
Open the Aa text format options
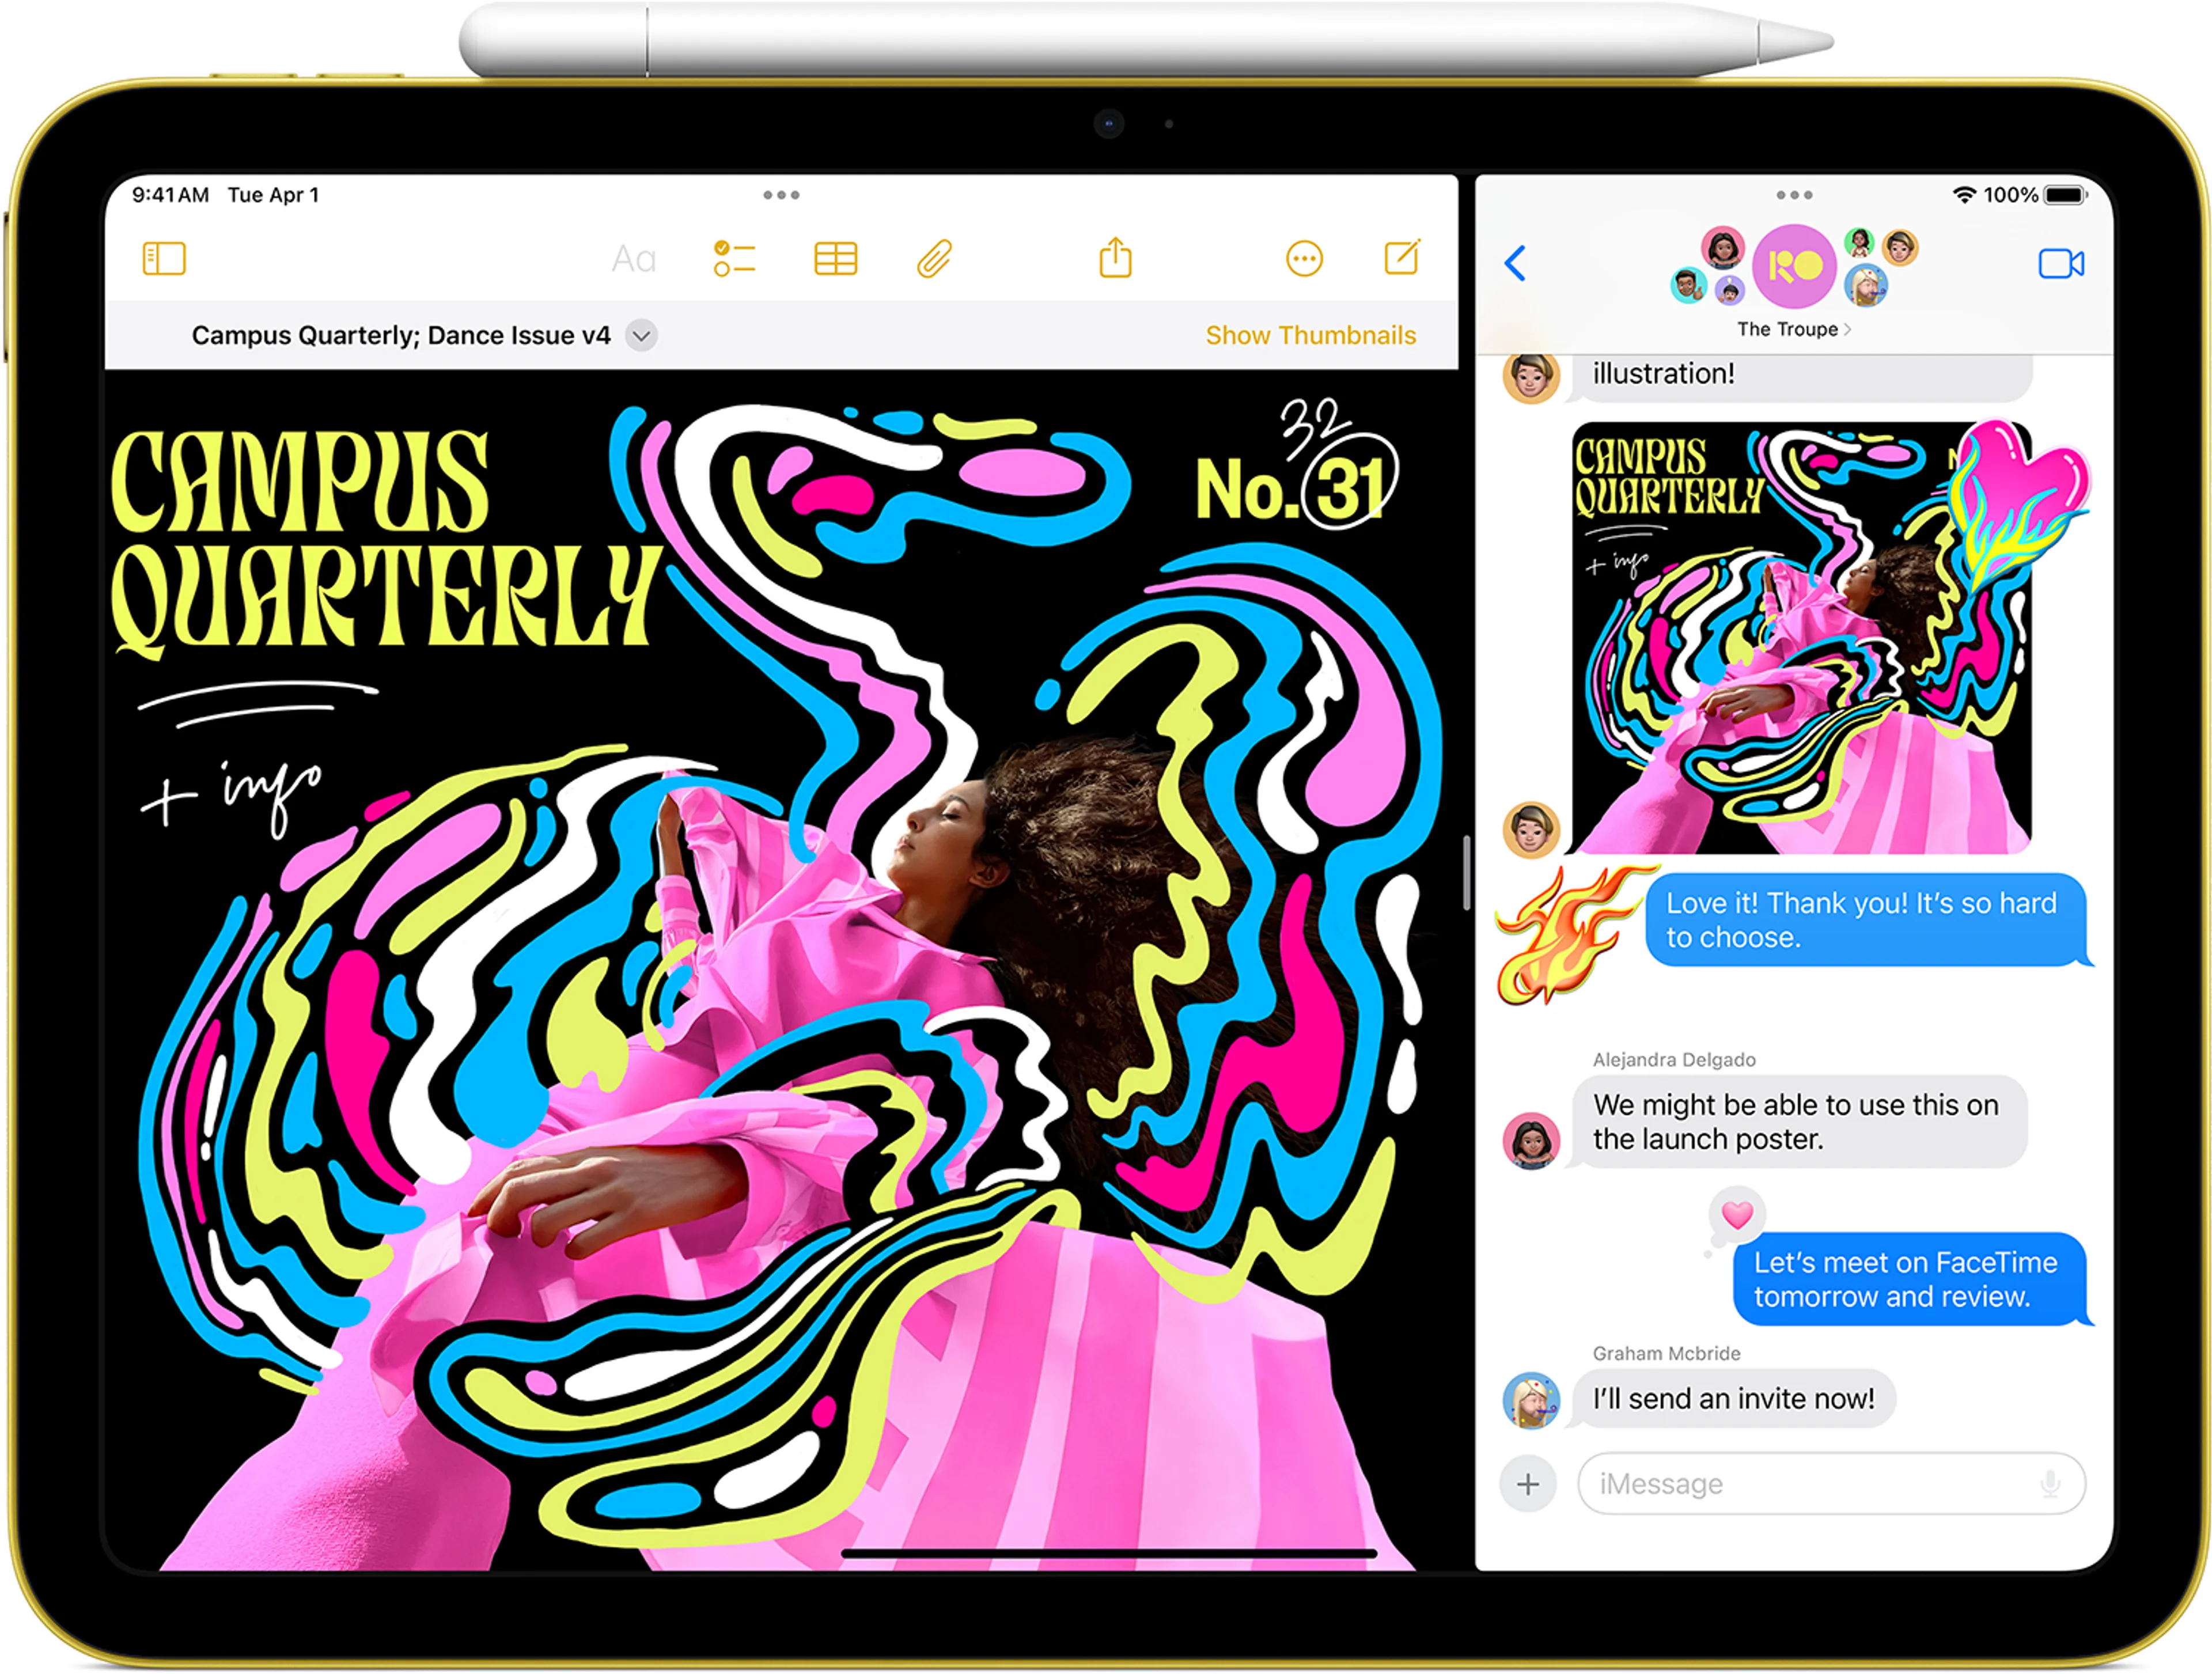(x=633, y=260)
